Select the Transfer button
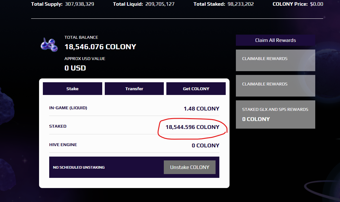340x202 pixels. click(x=134, y=89)
